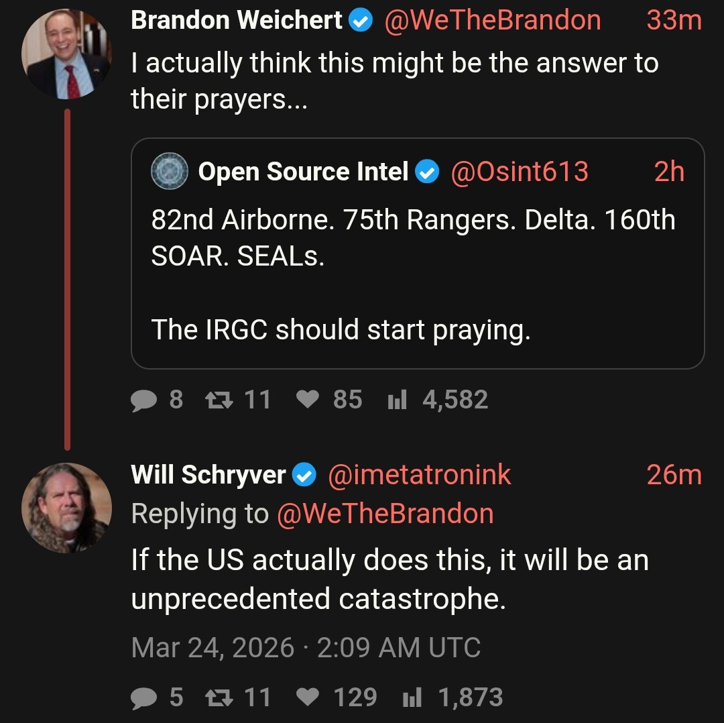
Task: Click reply icon on Will Schryver's tweet
Action: [143, 698]
